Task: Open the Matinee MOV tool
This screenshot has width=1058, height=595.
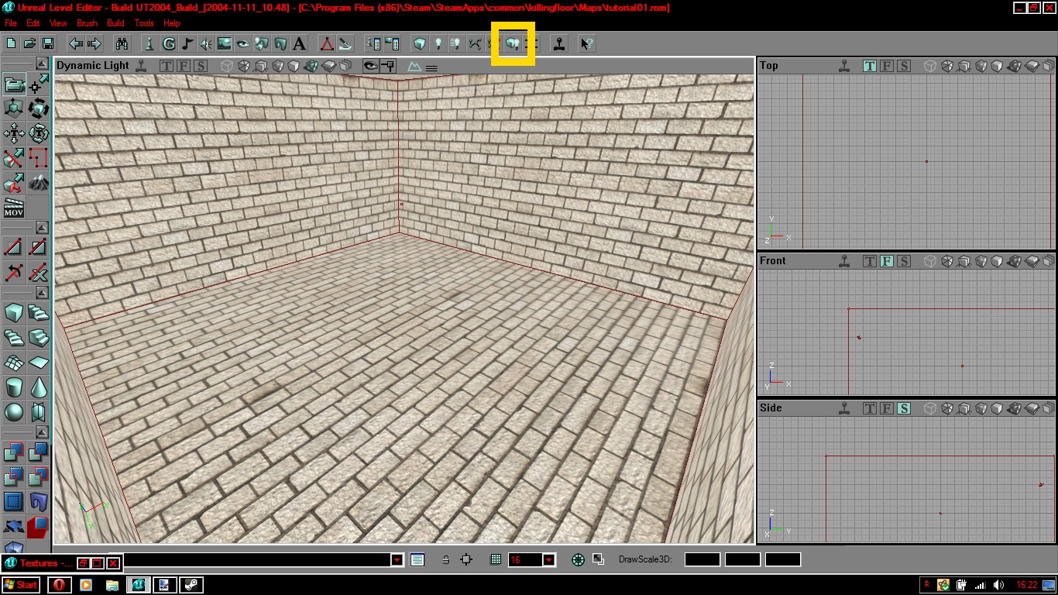Action: (14, 208)
